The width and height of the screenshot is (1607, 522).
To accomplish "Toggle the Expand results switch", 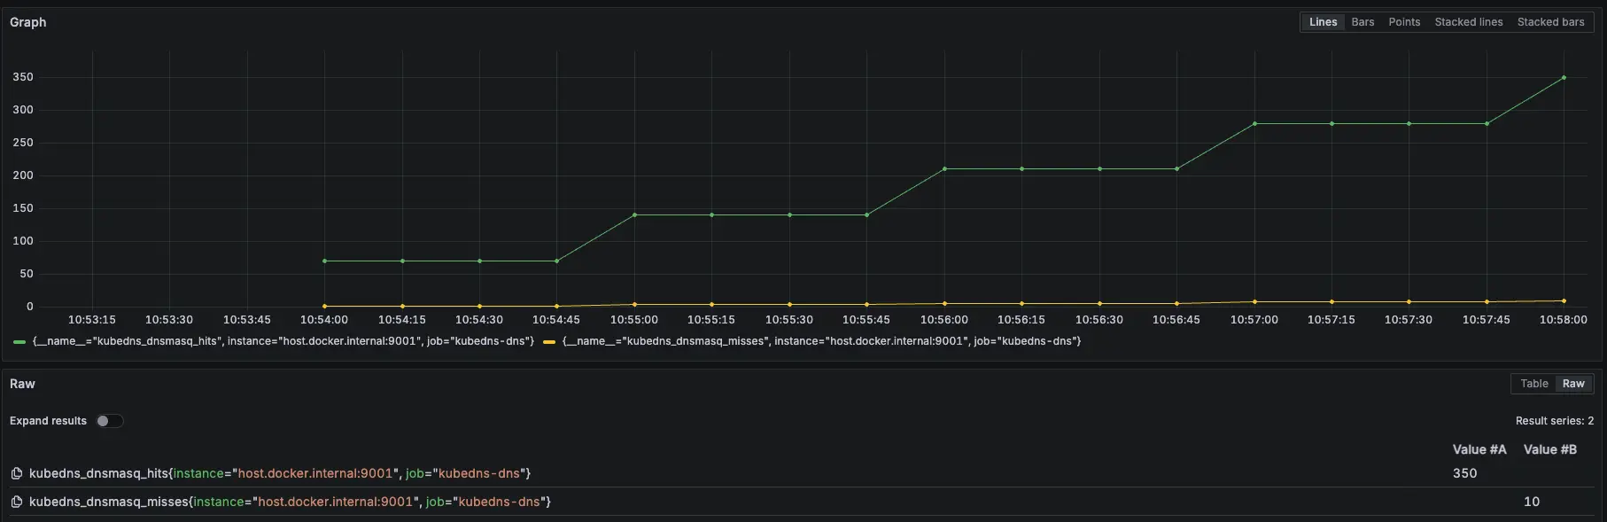I will pos(109,421).
